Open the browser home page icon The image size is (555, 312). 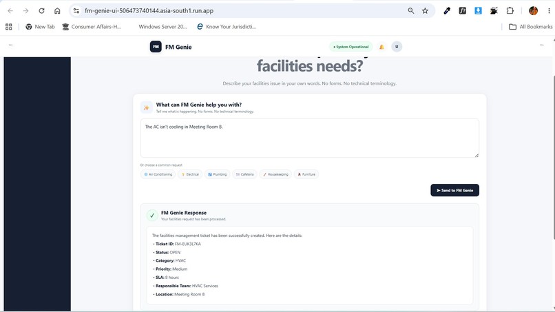coord(57,10)
